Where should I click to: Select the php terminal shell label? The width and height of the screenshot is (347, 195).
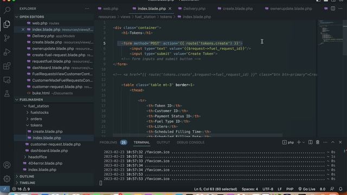[x=288, y=142]
